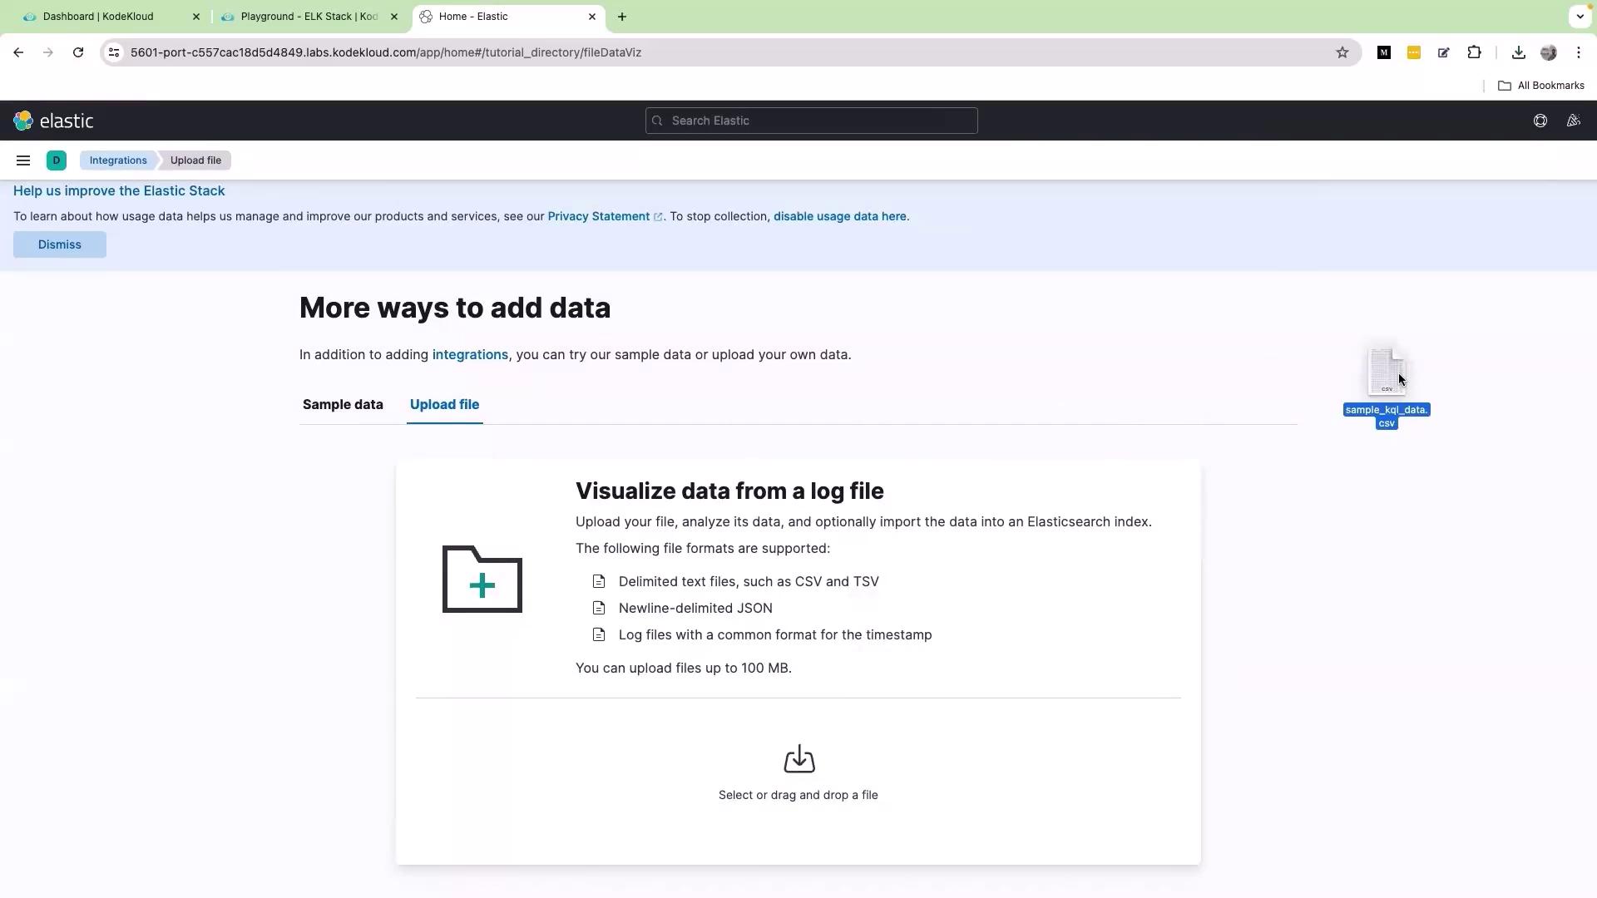
Task: Open the help menu lifebuoy icon
Action: 1540,121
